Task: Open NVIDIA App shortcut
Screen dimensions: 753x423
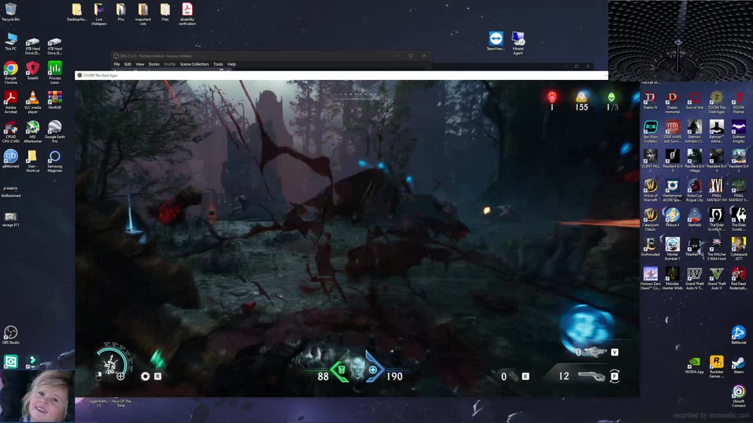Action: [x=694, y=365]
